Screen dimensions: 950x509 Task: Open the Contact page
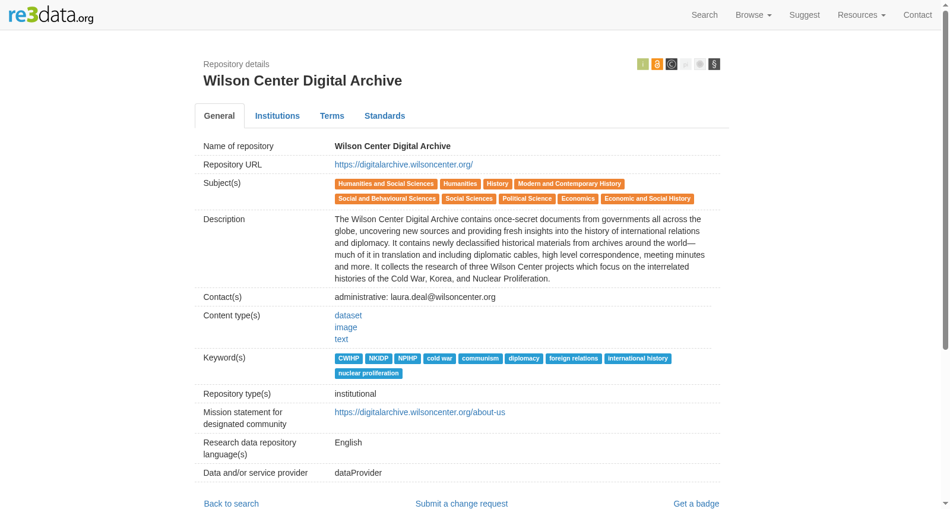click(917, 15)
